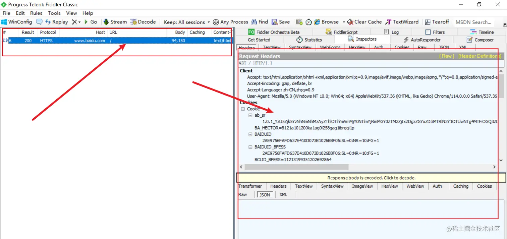The width and height of the screenshot is (507, 239).
Task: Tick the Filters tab checkbox
Action: click(x=428, y=32)
